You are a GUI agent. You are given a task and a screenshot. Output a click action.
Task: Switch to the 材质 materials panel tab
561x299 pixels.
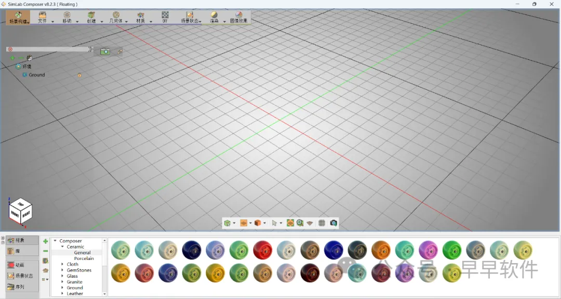(22, 240)
